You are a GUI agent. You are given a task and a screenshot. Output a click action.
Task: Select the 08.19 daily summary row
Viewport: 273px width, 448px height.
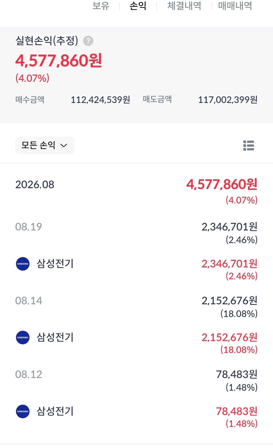tap(136, 233)
